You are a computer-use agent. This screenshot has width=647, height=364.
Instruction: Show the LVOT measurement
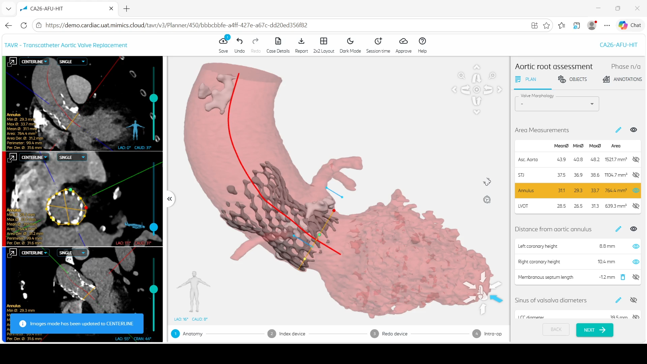click(636, 206)
